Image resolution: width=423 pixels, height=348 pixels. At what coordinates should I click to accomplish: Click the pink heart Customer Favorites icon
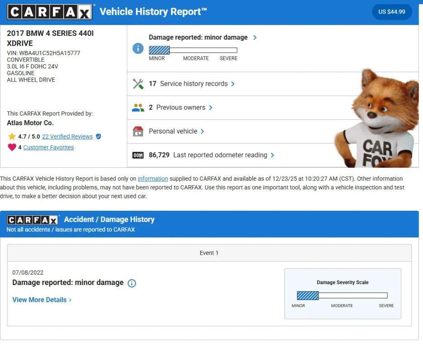point(12,147)
